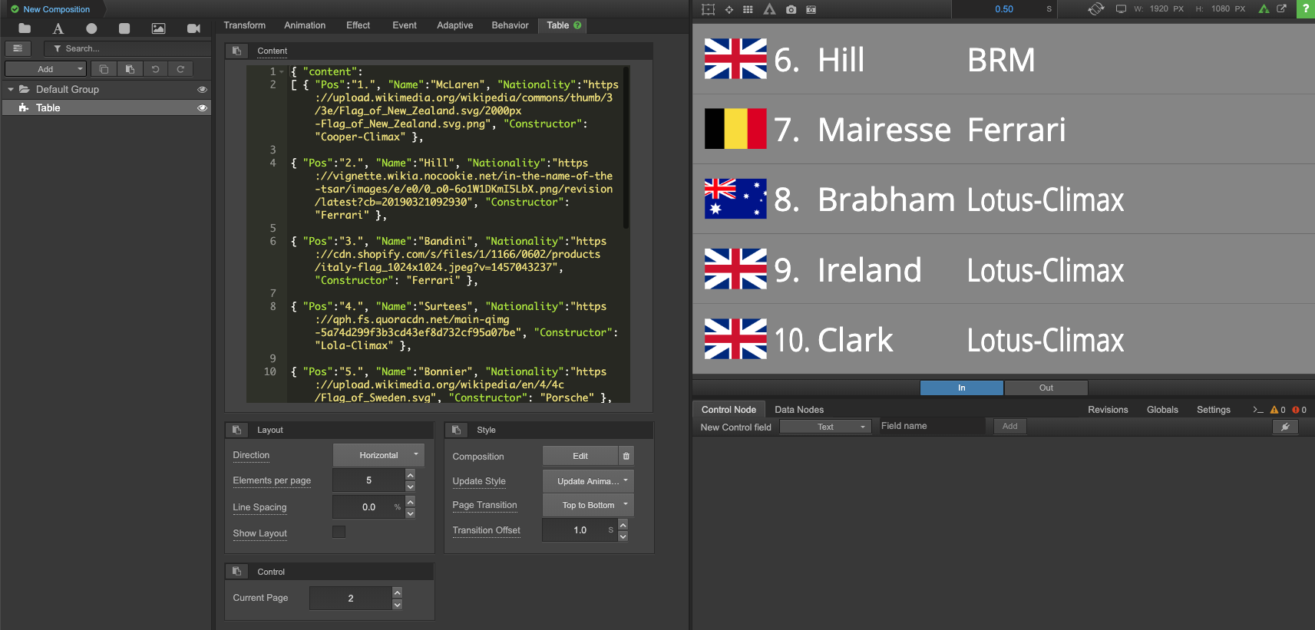The height and width of the screenshot is (630, 1315).
Task: Delete the style composition with the trash icon
Action: click(x=626, y=456)
